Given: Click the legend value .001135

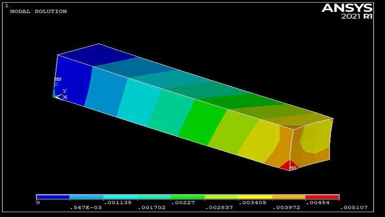Looking at the screenshot, I should [118, 203].
